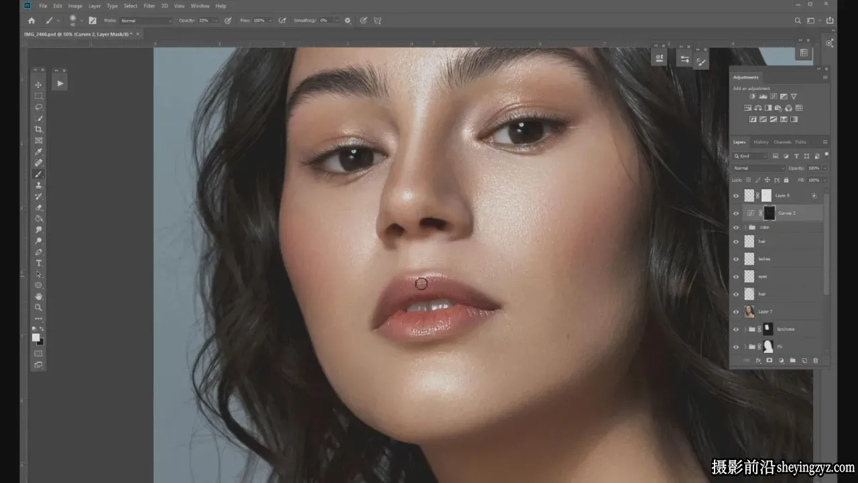Viewport: 858px width, 483px height.
Task: Select the Brush tool in the toolbox
Action: [38, 174]
